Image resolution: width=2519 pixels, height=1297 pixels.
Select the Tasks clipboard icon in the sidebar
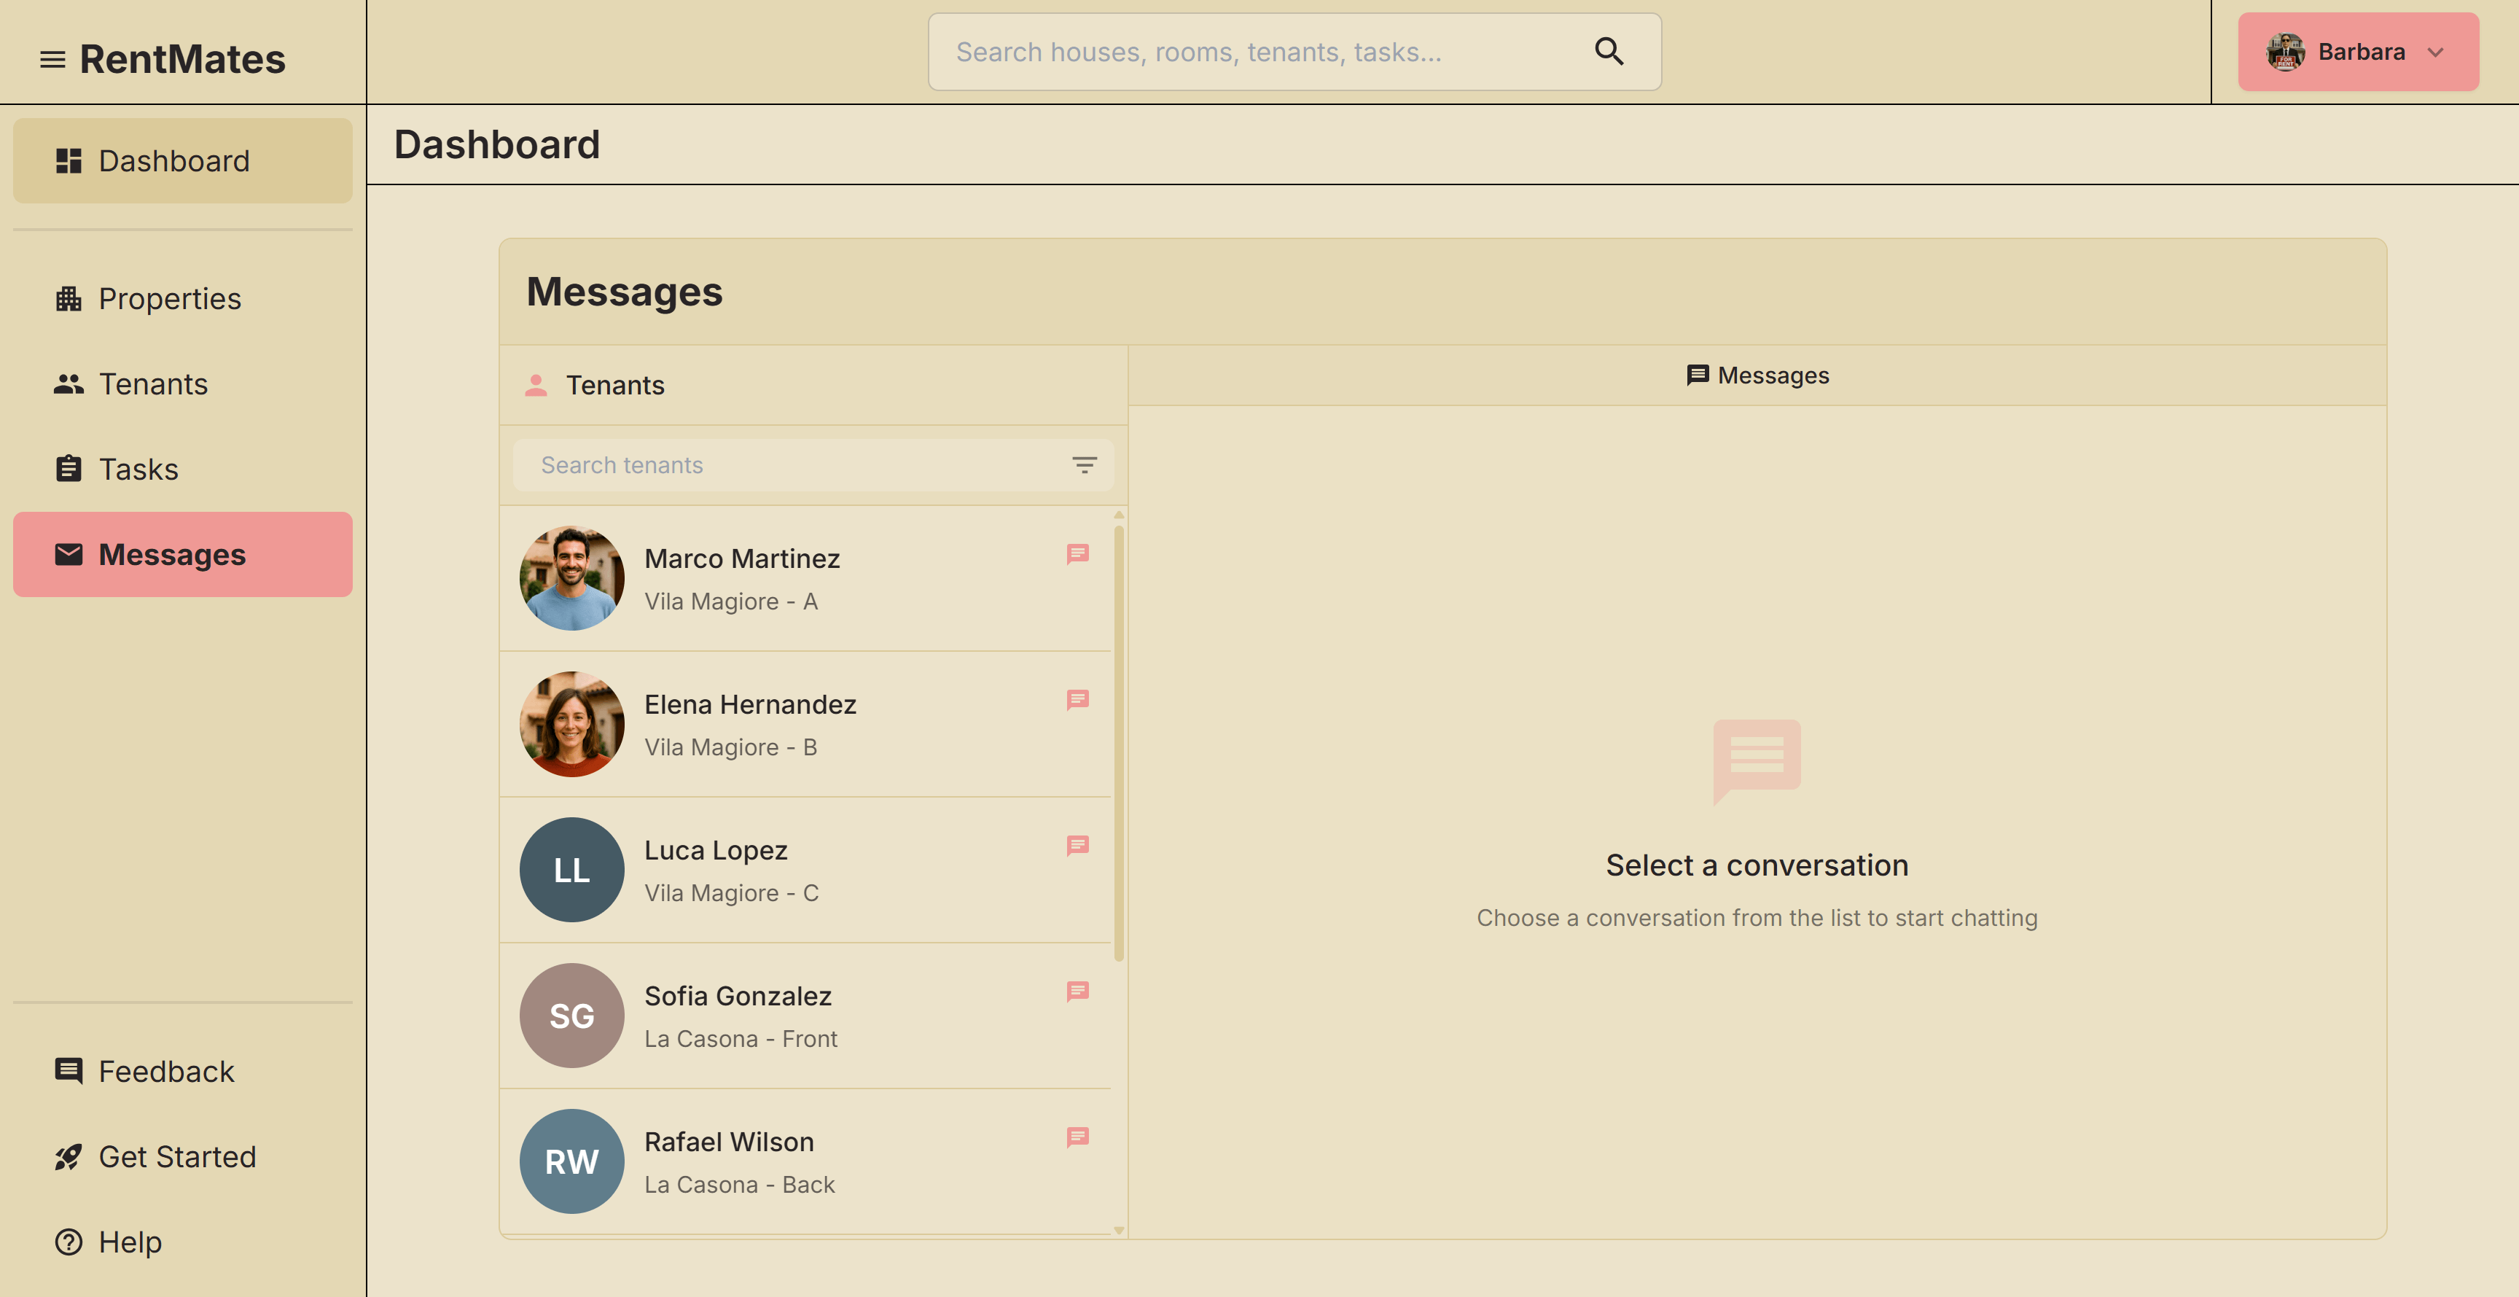pos(68,469)
